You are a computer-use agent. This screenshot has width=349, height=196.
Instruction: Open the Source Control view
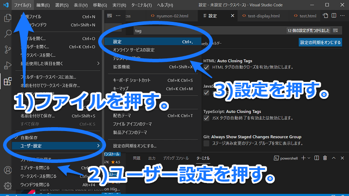[x=7, y=50]
